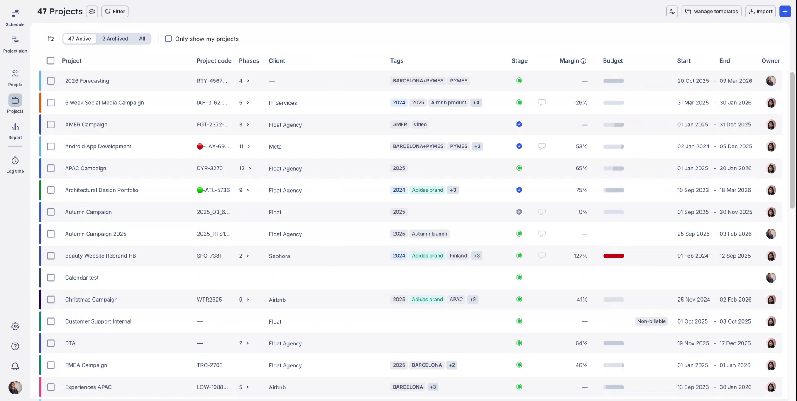Screen dimensions: 797x401
Task: Enable Only show my projects
Action: [x=168, y=39]
